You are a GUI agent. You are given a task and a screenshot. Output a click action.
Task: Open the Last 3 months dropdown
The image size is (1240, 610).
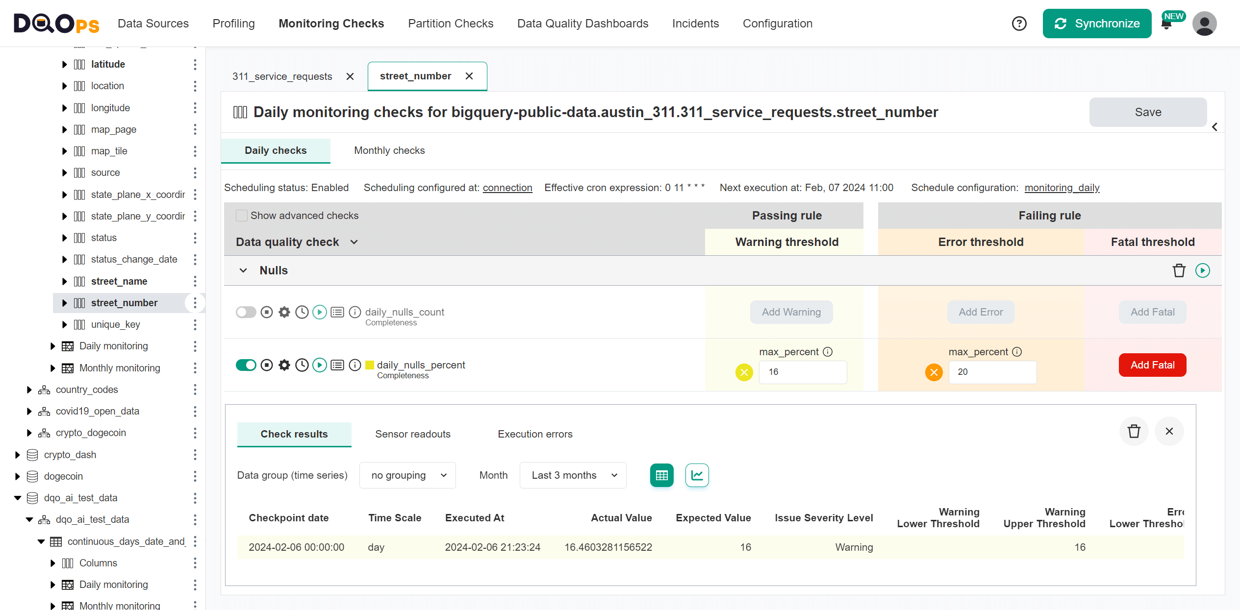(x=573, y=475)
